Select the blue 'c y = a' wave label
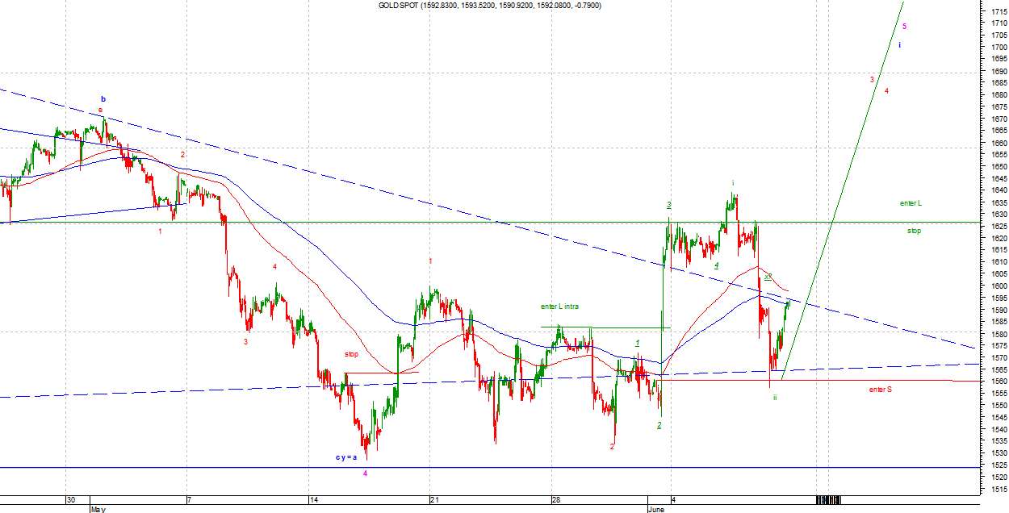This screenshot has width=1009, height=513. tap(346, 457)
